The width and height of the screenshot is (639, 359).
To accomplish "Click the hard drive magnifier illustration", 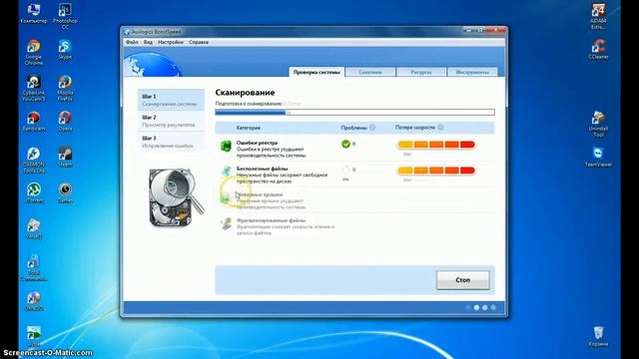I will [176, 197].
